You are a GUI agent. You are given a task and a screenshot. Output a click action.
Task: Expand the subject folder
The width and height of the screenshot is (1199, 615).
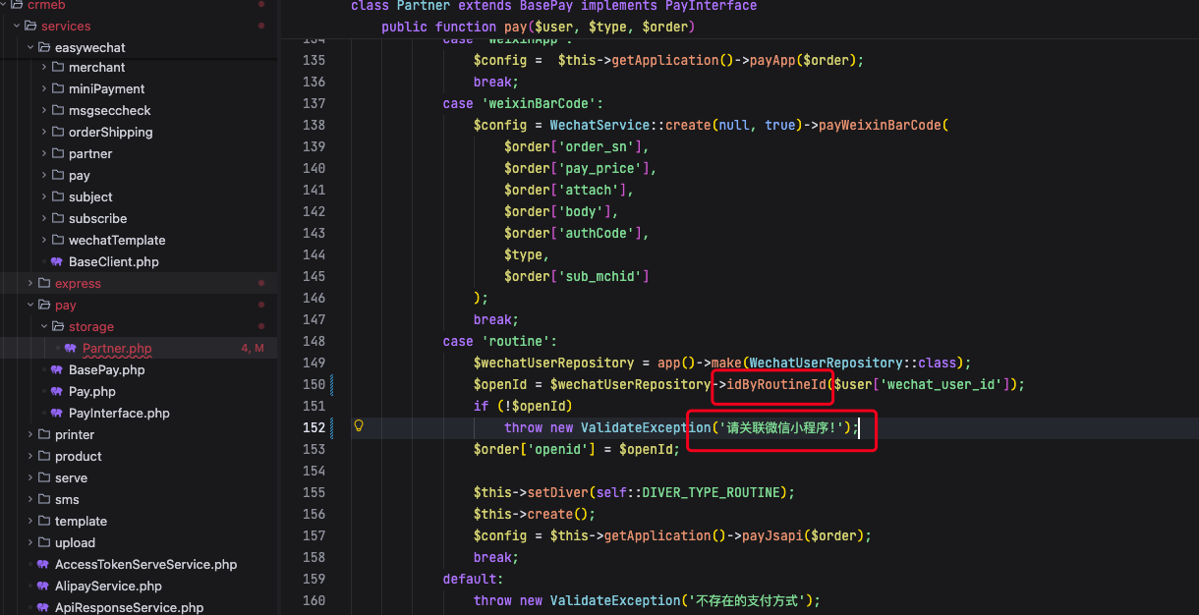click(45, 196)
